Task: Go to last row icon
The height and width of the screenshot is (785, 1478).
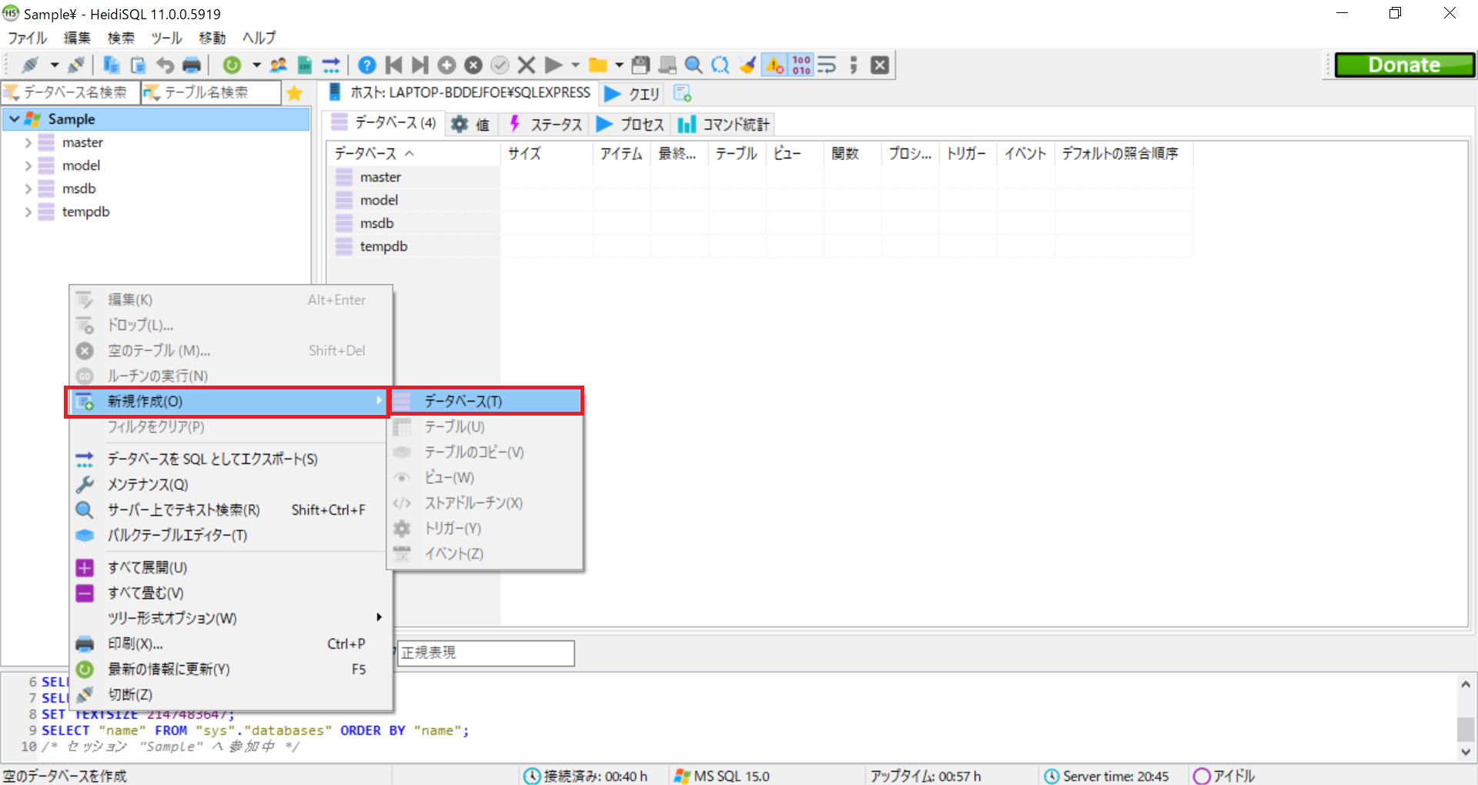Action: click(x=420, y=65)
